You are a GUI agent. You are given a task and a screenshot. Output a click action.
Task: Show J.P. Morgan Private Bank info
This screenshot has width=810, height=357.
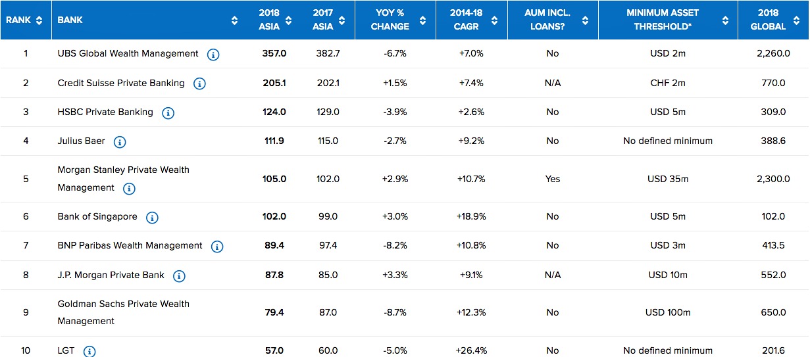click(179, 276)
